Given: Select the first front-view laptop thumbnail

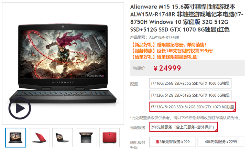Looking at the screenshot, I should click(15, 138).
